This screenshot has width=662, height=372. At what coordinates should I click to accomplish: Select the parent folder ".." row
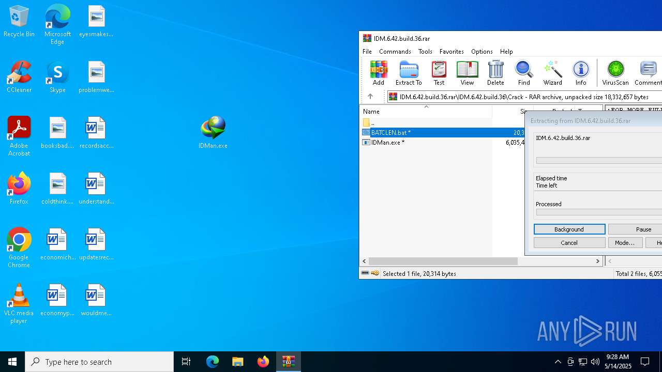(x=443, y=123)
